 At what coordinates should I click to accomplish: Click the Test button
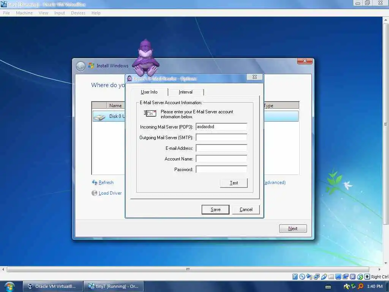point(234,183)
